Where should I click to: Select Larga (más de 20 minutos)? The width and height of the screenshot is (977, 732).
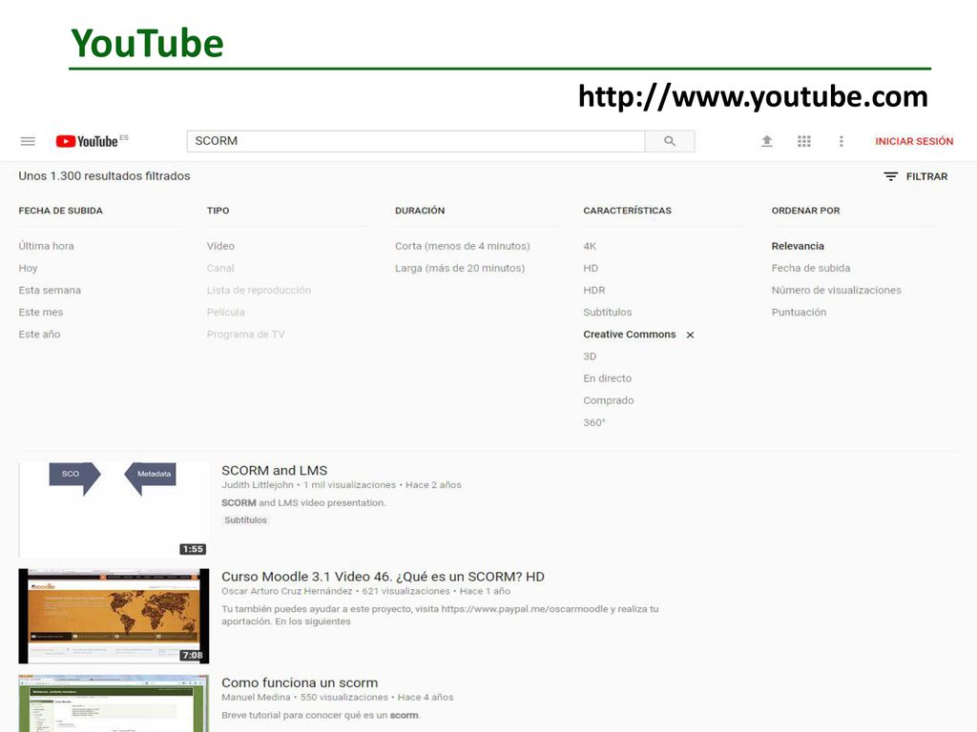[x=460, y=268]
